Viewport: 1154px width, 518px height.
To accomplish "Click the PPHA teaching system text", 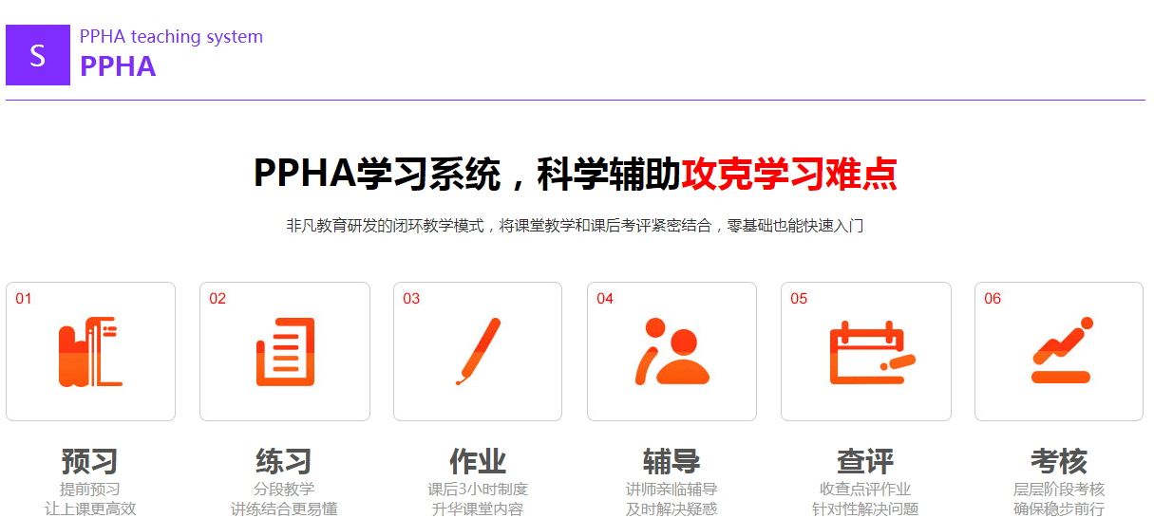I will (x=171, y=37).
